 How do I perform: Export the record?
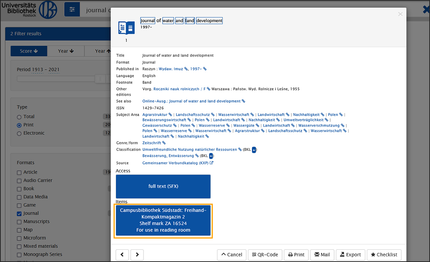tap(351, 255)
